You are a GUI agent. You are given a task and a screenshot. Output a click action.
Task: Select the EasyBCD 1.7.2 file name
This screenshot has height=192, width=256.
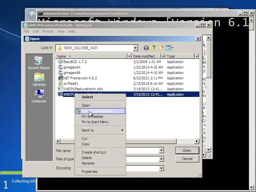point(75,62)
